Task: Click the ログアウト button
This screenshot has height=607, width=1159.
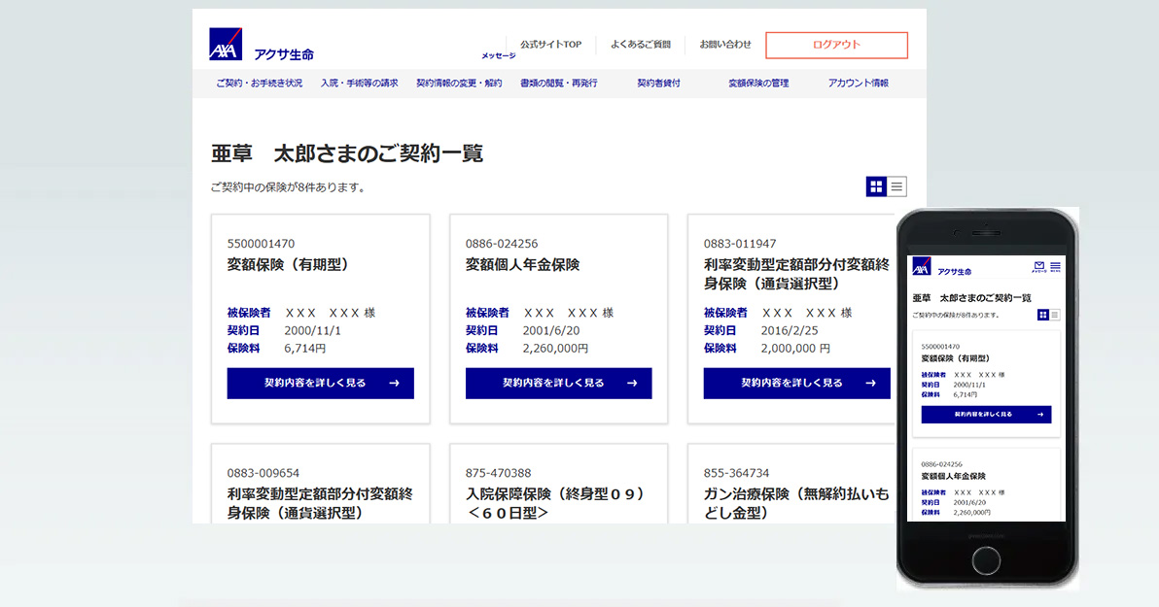Action: [836, 45]
